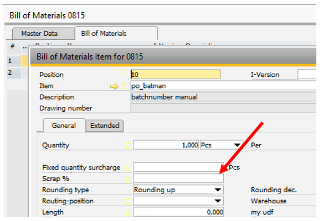Click yellow marker next to Fixed quantity surcharge
The image size is (320, 221).
pyautogui.click(x=128, y=168)
